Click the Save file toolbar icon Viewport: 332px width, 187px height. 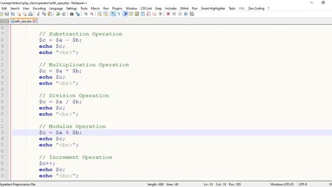coord(7,14)
